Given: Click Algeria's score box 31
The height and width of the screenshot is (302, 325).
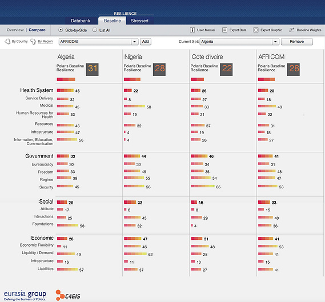Looking at the screenshot, I should pyautogui.click(x=92, y=70).
